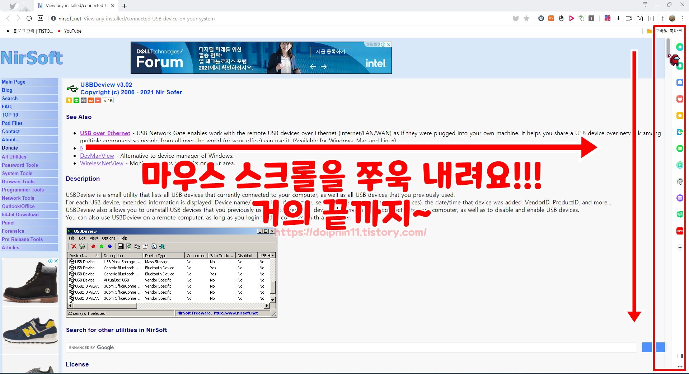Bookmark this page with the star icon
This screenshot has width=689, height=374.
tap(526, 18)
